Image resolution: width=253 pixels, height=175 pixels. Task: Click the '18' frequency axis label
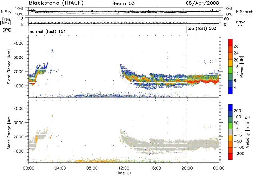(21, 19)
